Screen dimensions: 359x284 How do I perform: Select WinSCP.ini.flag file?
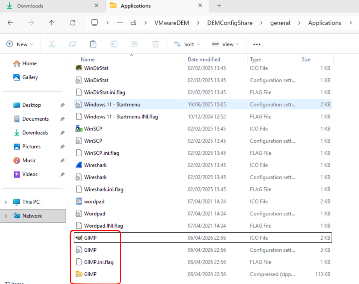tap(203, 153)
